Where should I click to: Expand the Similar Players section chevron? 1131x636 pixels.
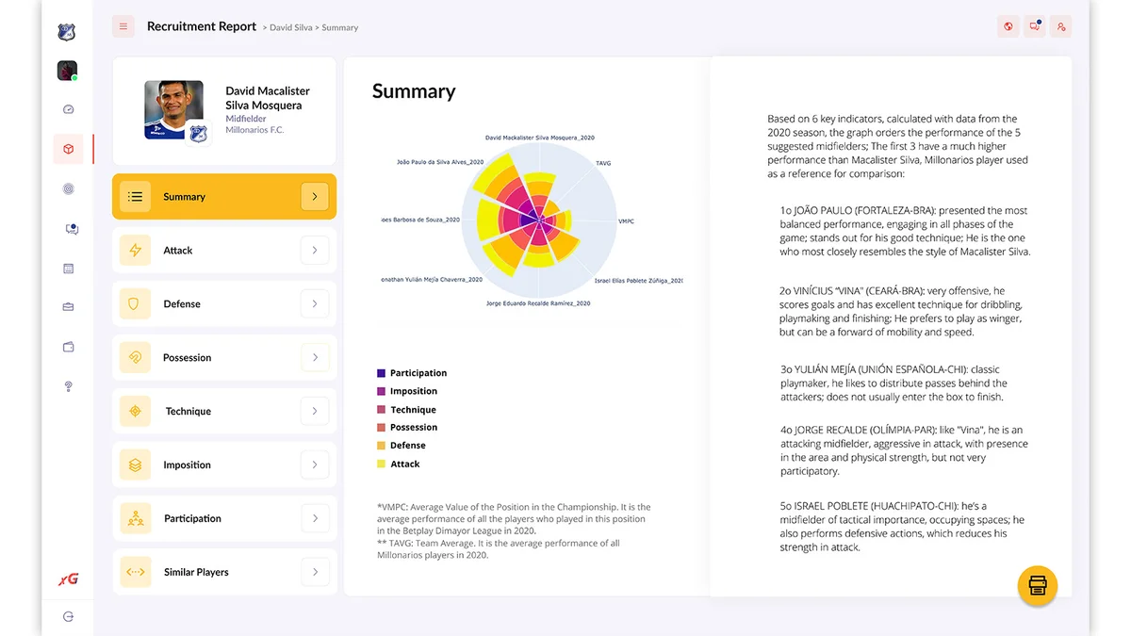[316, 571]
